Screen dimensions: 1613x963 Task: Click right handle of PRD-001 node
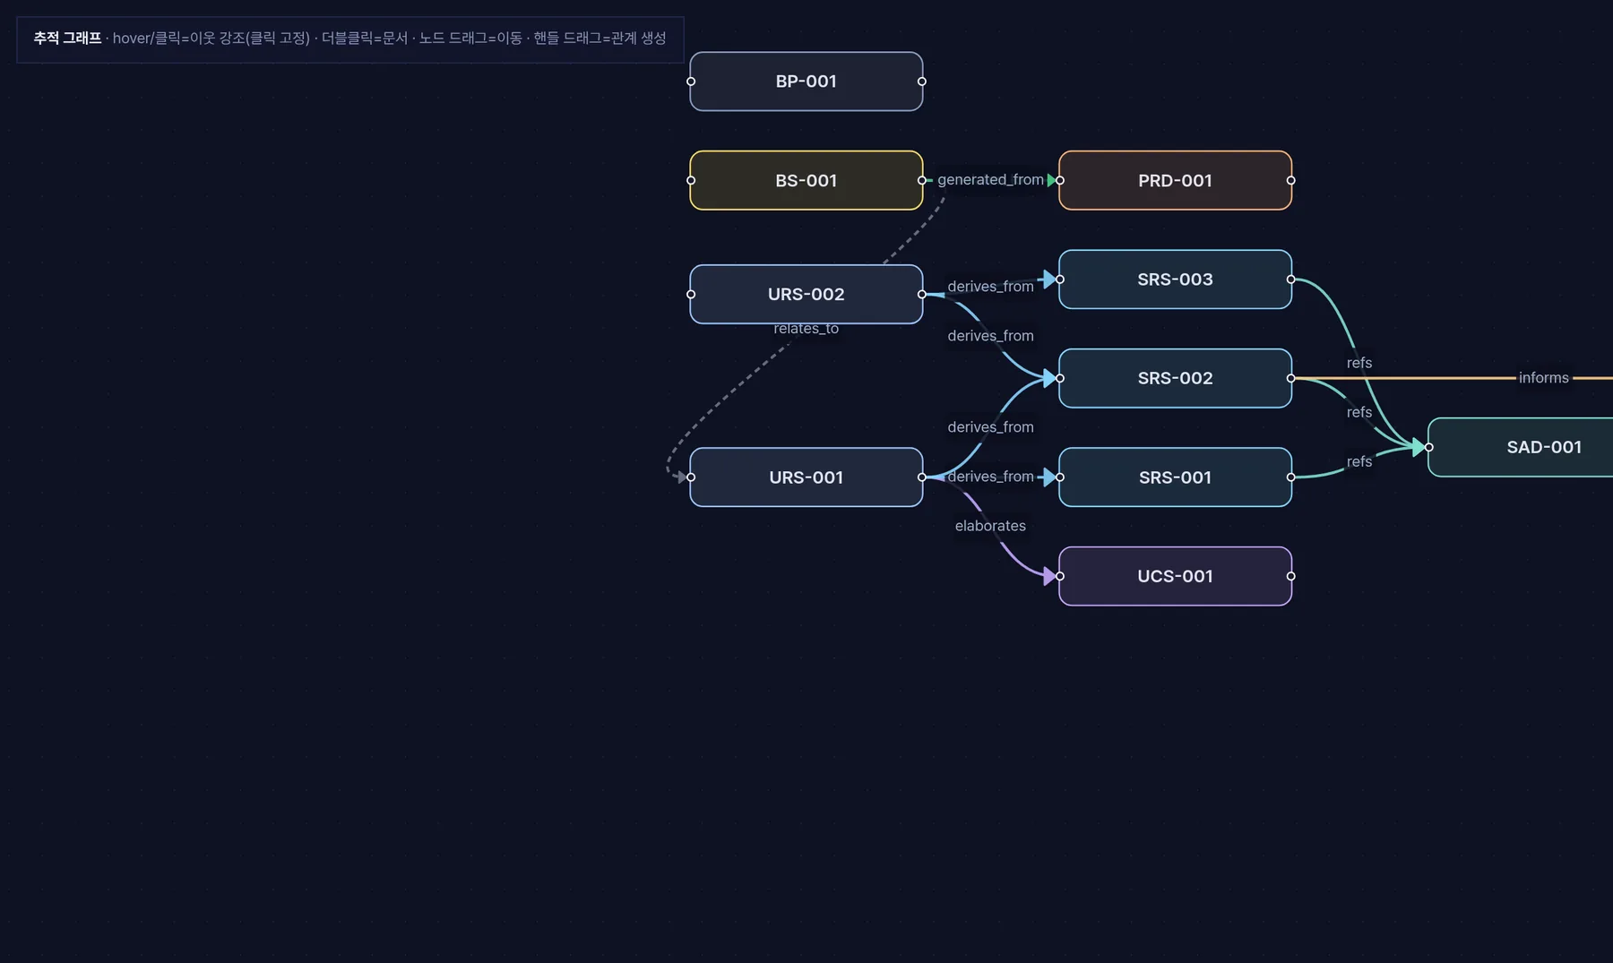click(x=1291, y=180)
